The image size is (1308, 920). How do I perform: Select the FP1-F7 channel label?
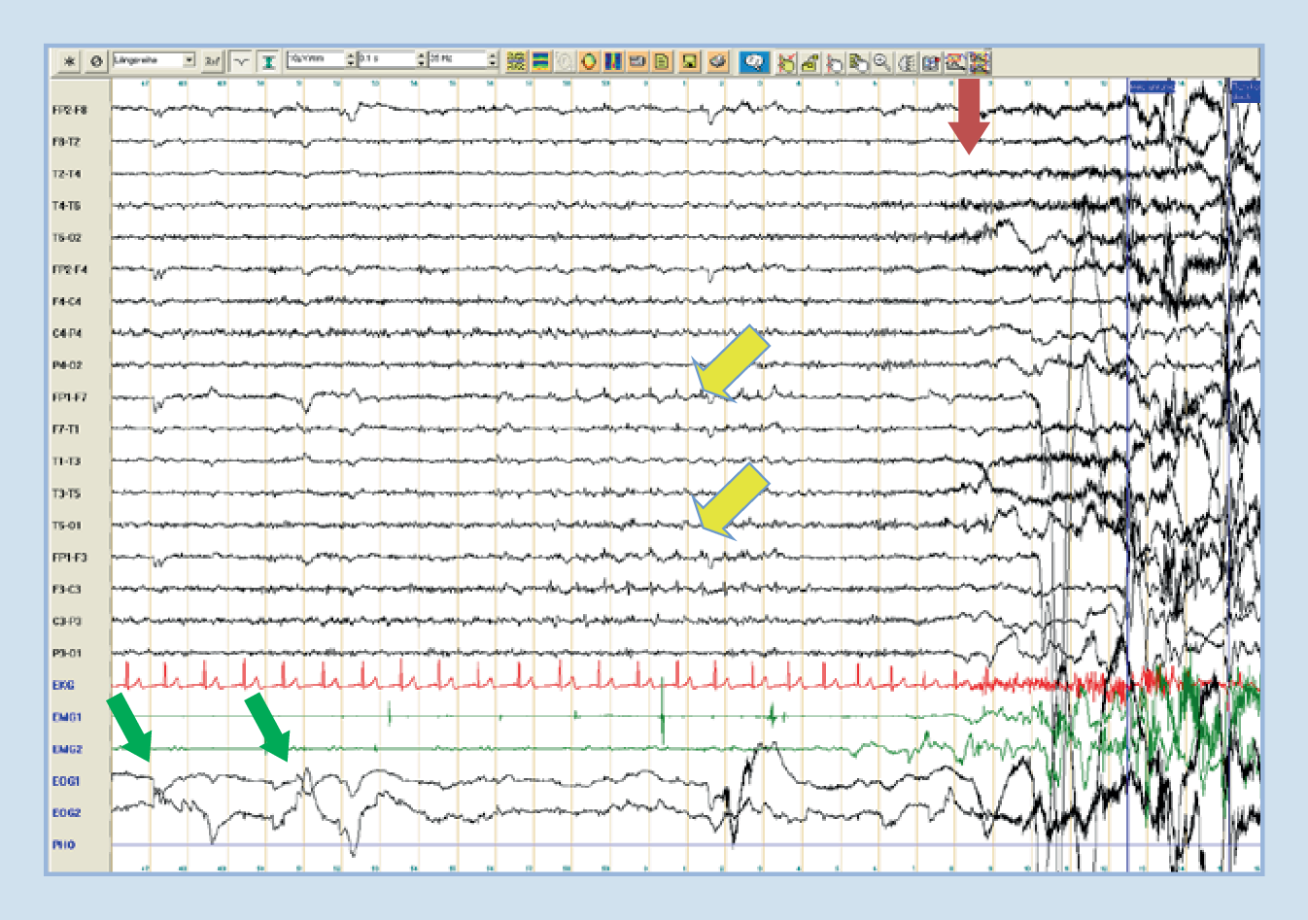(x=69, y=397)
